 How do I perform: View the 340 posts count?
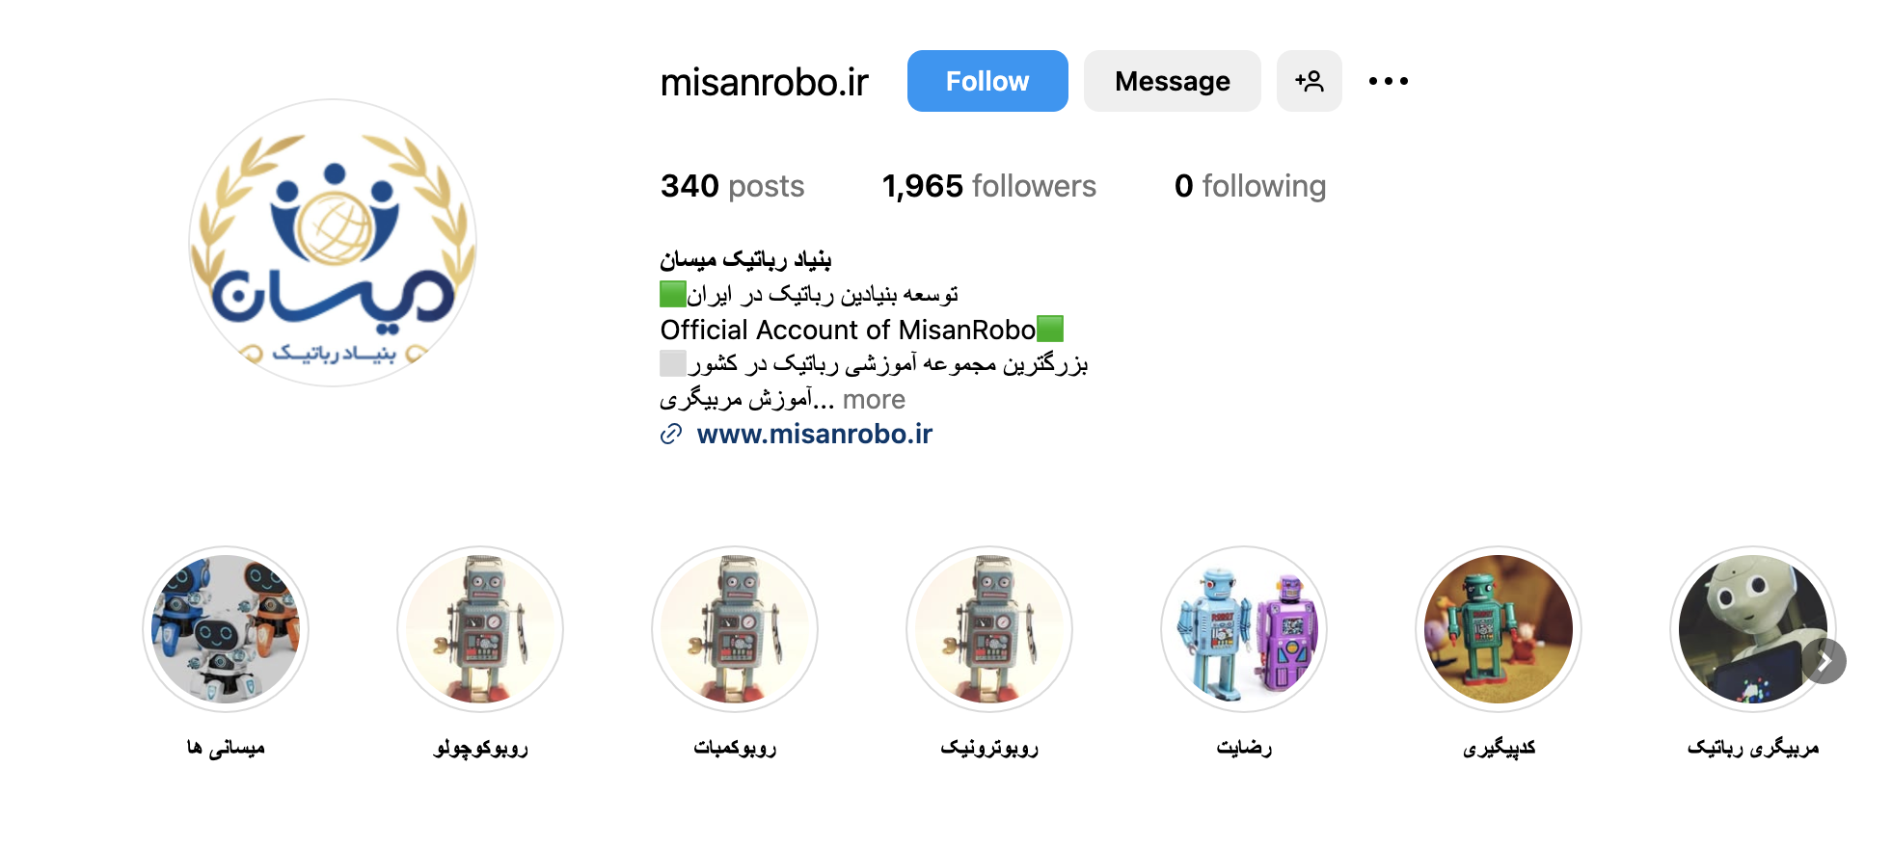coord(732,186)
